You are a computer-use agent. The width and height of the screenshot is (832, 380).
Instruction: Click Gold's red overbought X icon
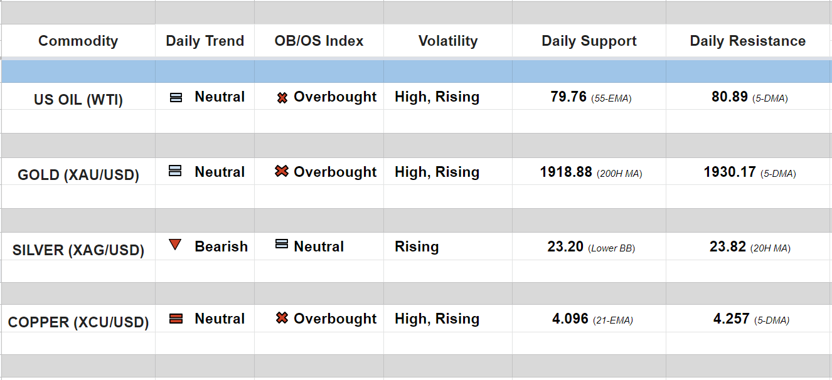pyautogui.click(x=282, y=171)
